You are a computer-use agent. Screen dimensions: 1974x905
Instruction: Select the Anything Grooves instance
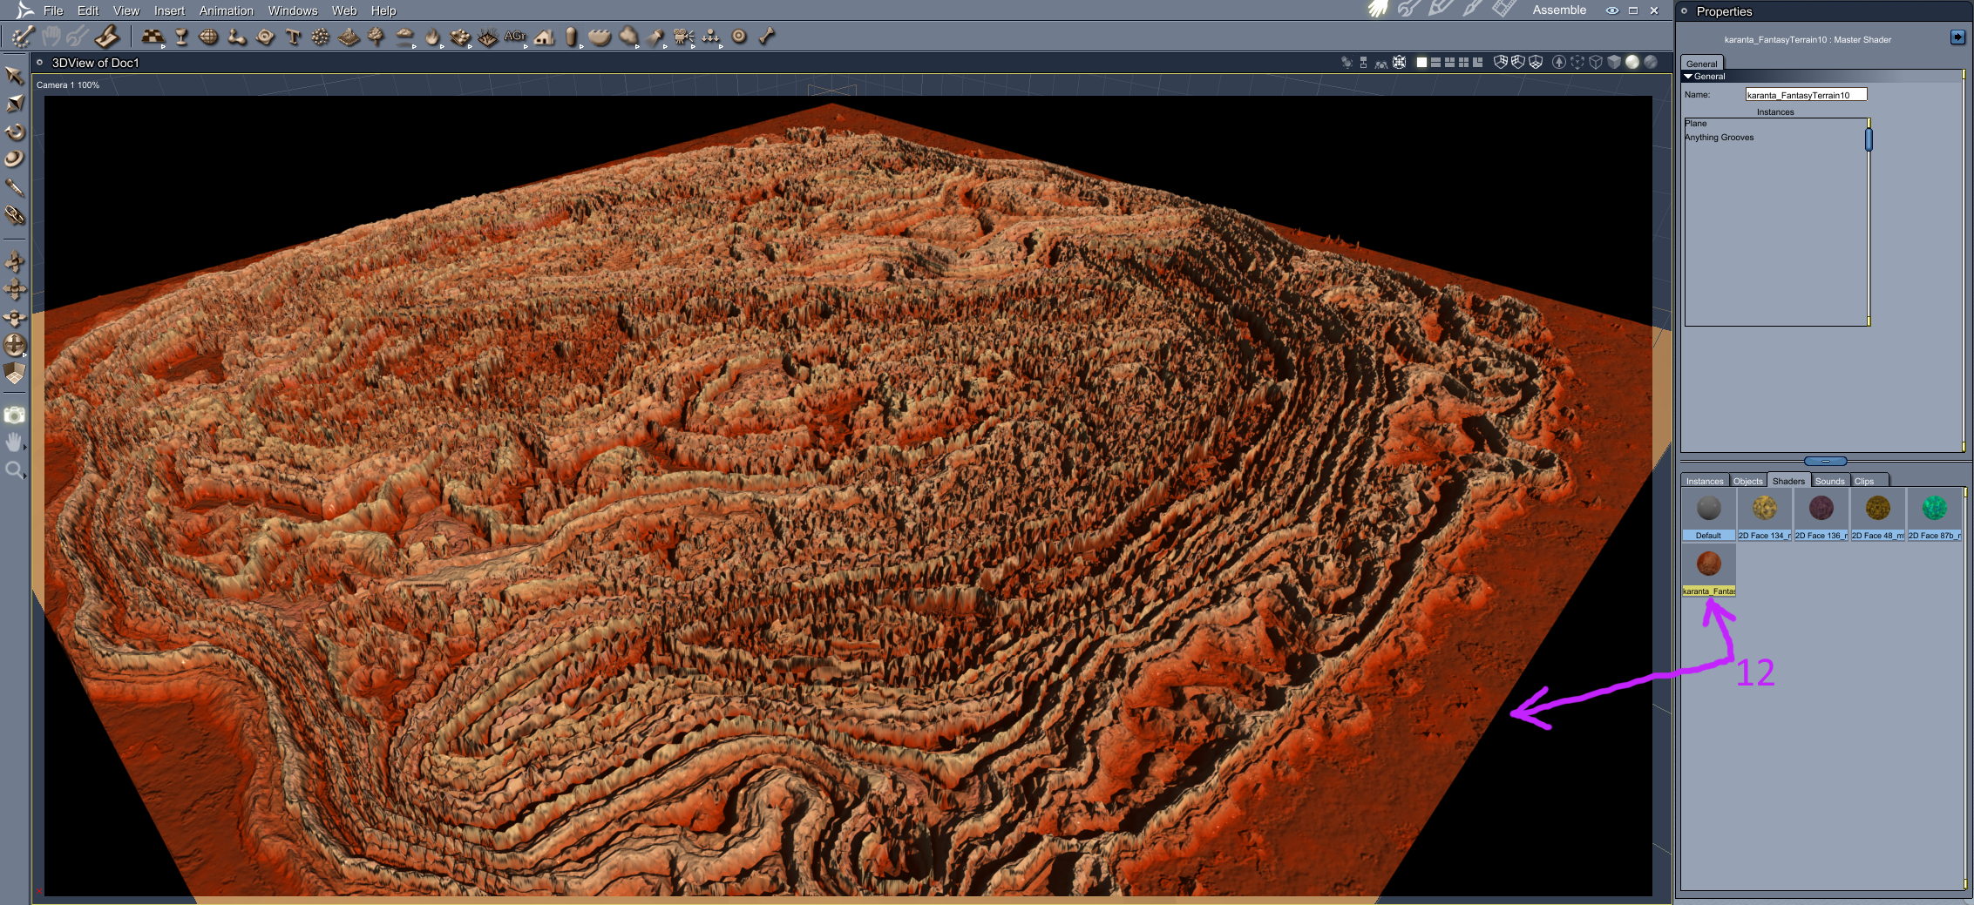point(1720,138)
